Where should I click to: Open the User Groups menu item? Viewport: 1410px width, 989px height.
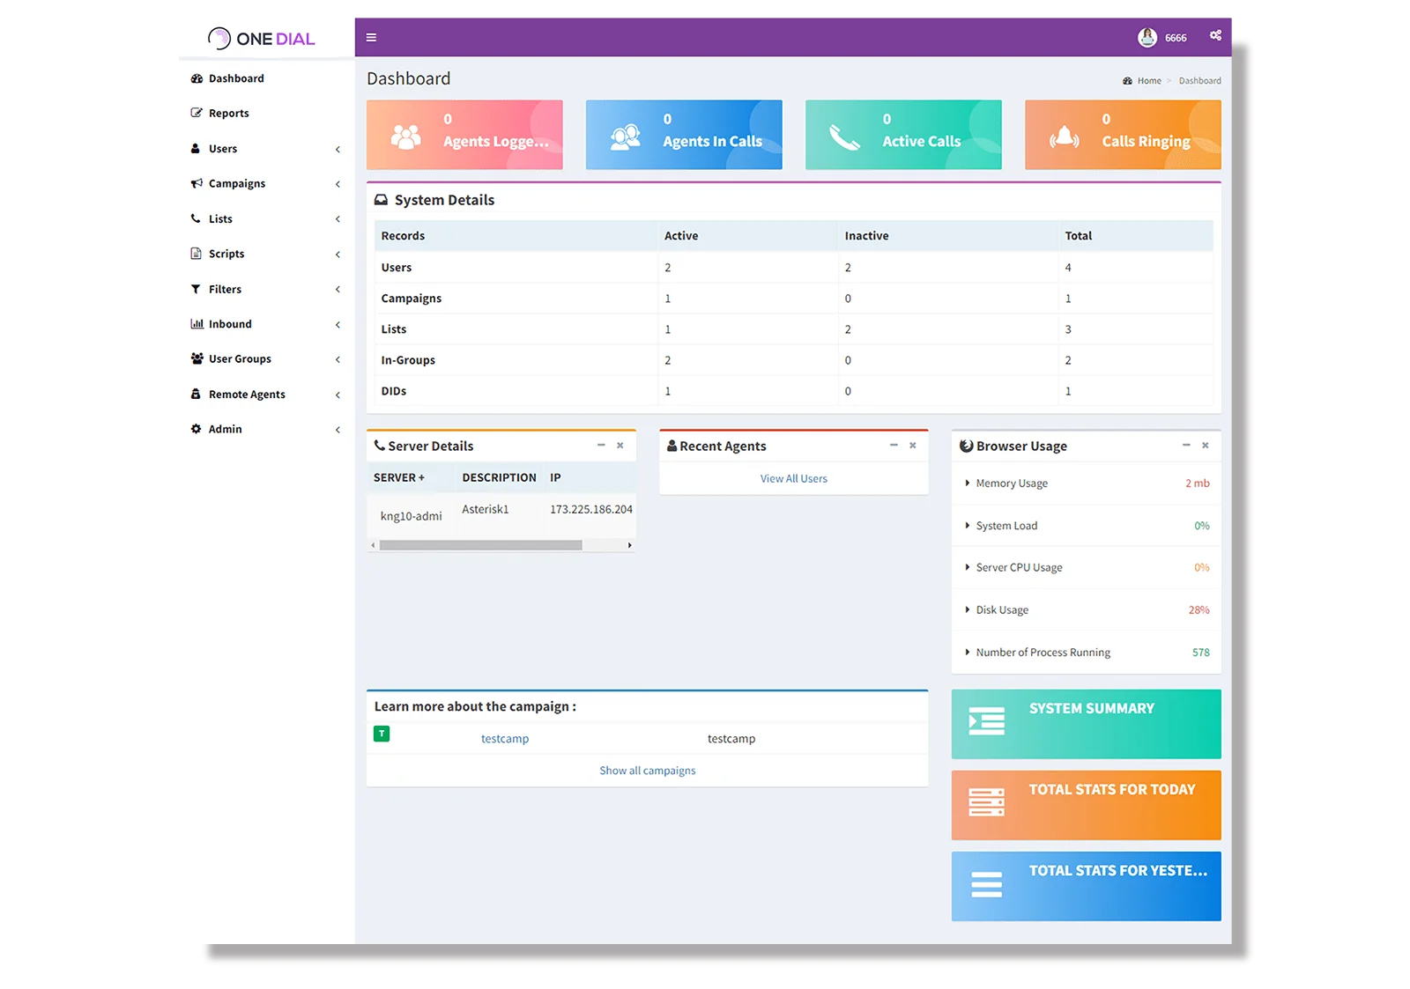click(239, 359)
